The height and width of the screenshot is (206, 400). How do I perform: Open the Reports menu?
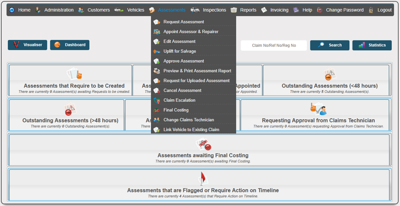point(248,10)
